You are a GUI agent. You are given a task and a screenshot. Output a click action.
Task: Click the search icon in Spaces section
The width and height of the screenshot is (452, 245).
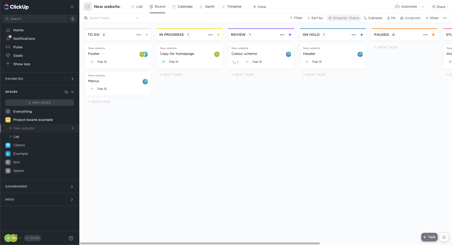[66, 92]
